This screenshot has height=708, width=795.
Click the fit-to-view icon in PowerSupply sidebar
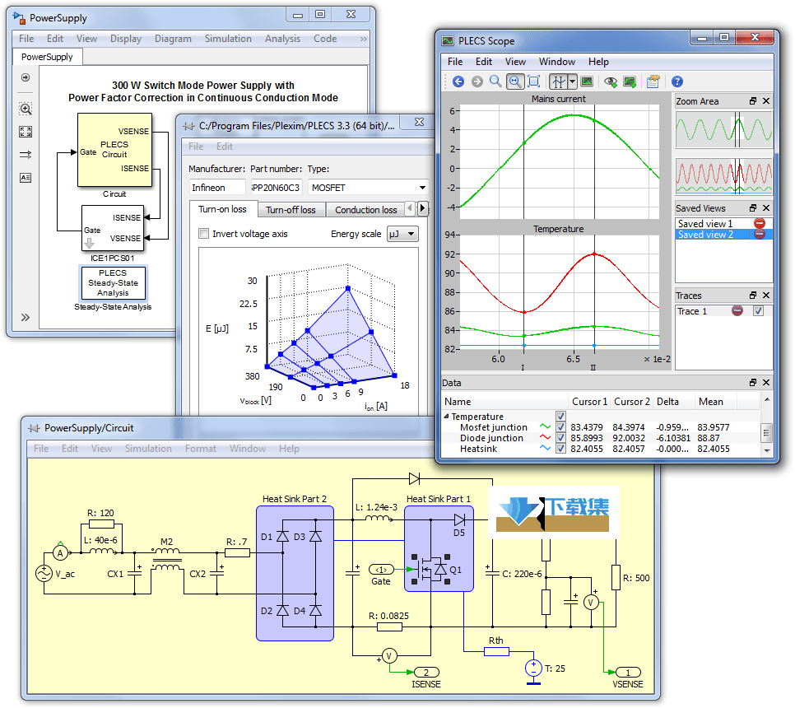click(x=26, y=132)
